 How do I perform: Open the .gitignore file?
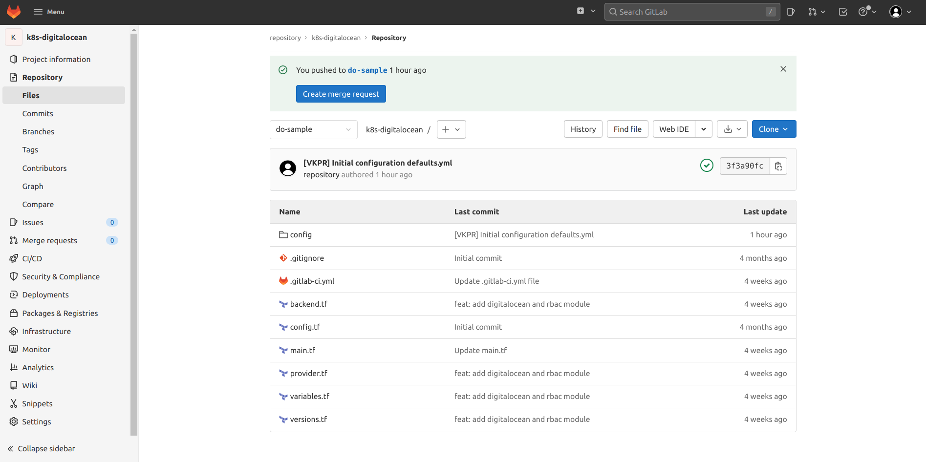[x=307, y=258]
